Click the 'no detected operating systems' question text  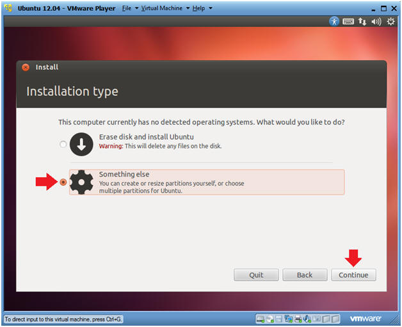[201, 122]
